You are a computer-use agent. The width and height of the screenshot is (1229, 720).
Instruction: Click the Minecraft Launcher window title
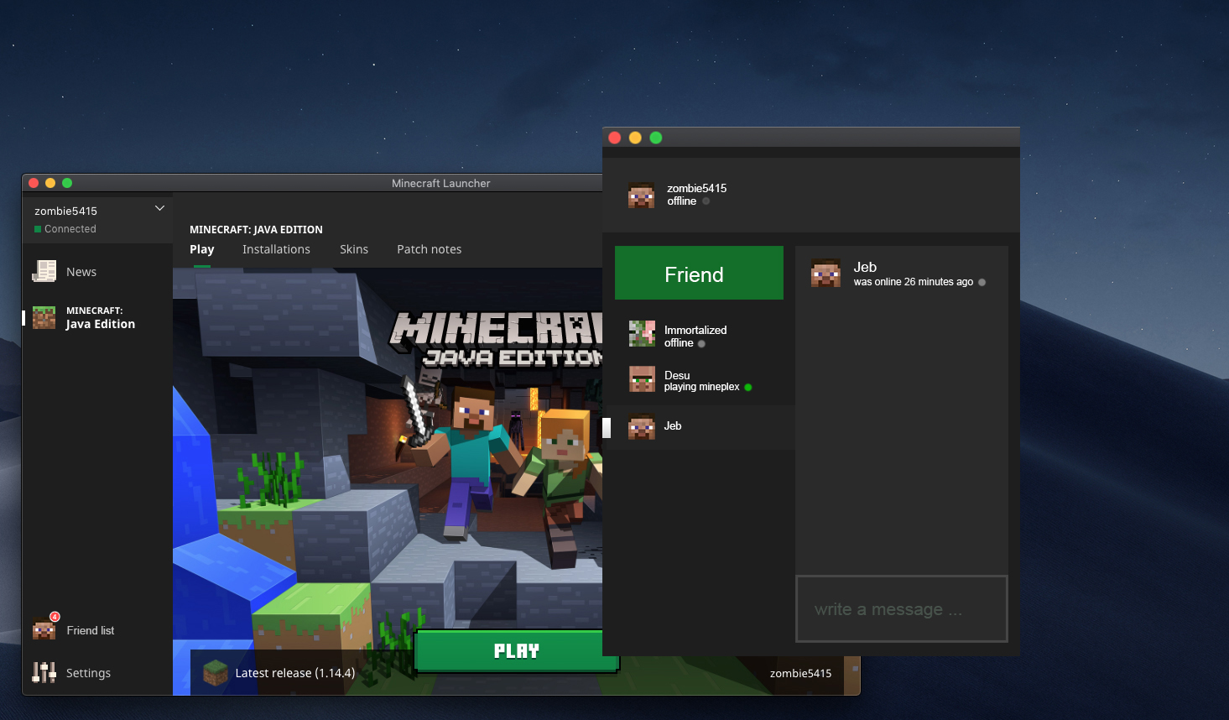tap(440, 183)
